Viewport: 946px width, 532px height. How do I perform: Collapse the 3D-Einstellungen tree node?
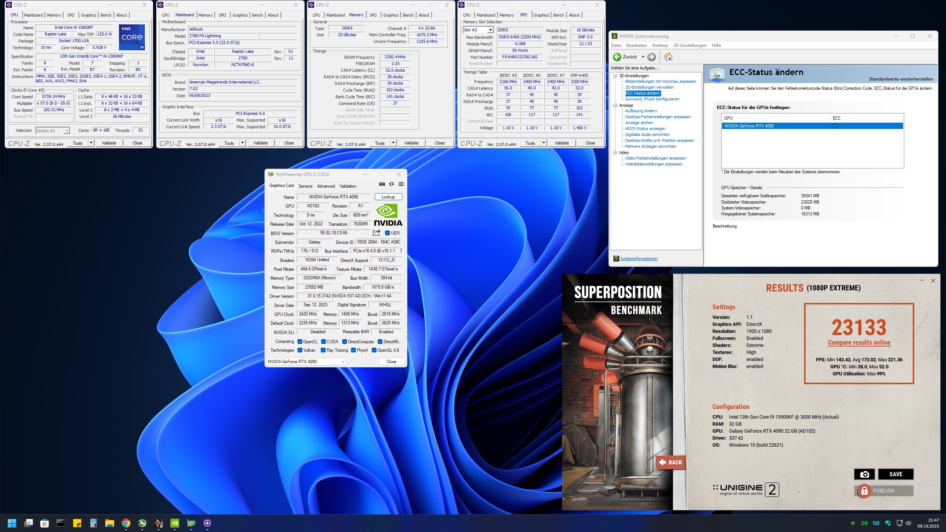[x=615, y=76]
